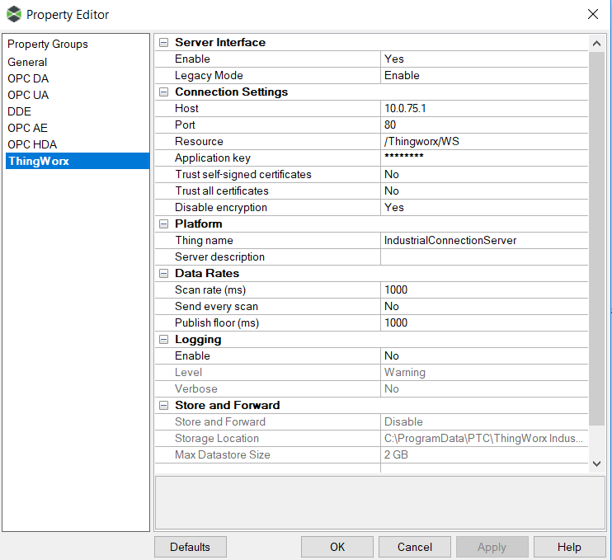This screenshot has height=560, width=612.
Task: Click the Resource value /Thingworx/WS
Action: click(x=484, y=141)
